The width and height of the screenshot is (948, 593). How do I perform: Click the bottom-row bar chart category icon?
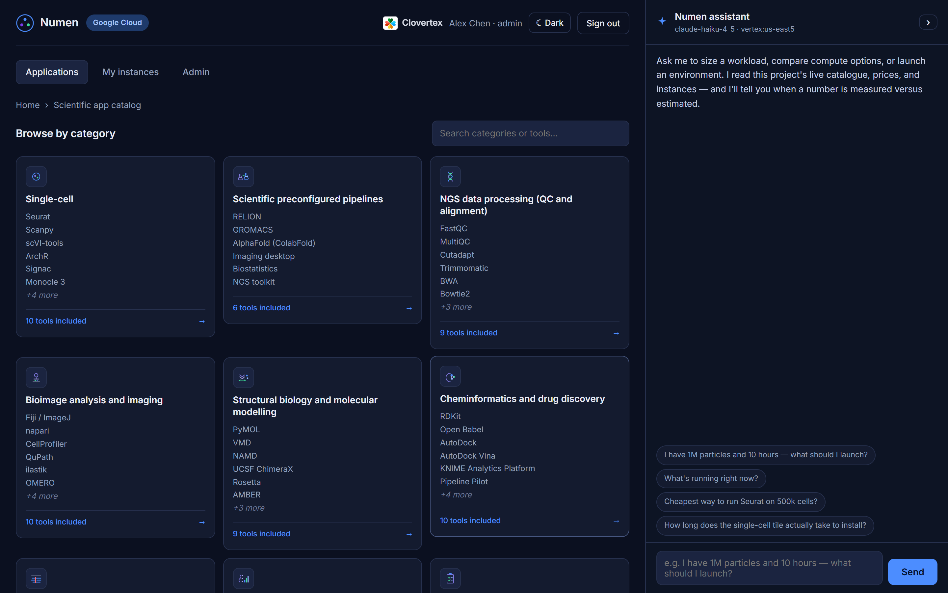[243, 579]
